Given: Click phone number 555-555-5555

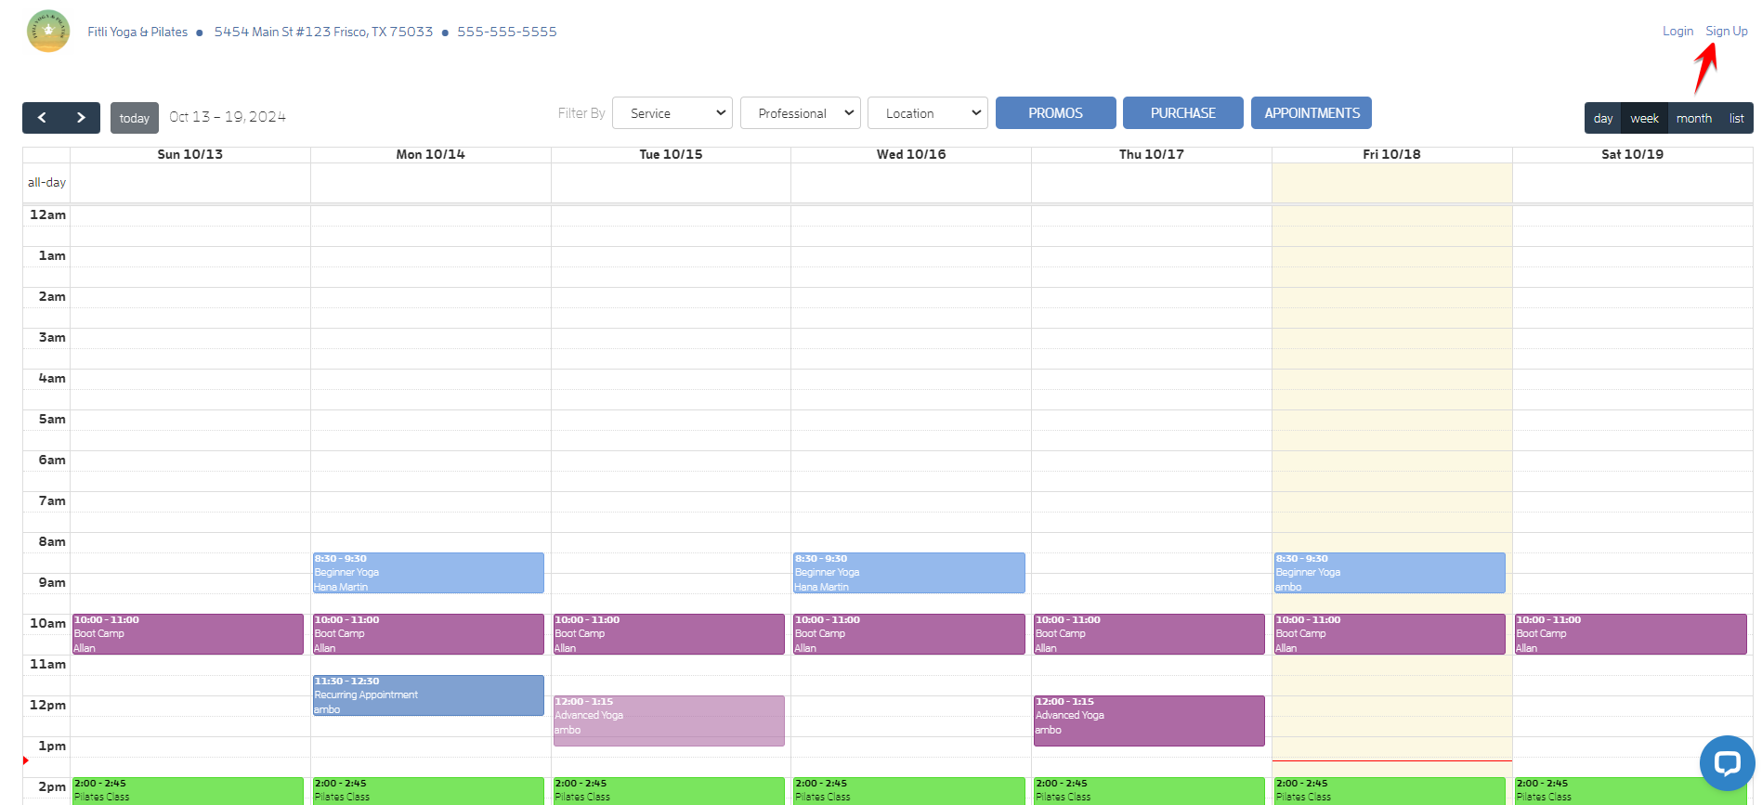Looking at the screenshot, I should point(507,32).
